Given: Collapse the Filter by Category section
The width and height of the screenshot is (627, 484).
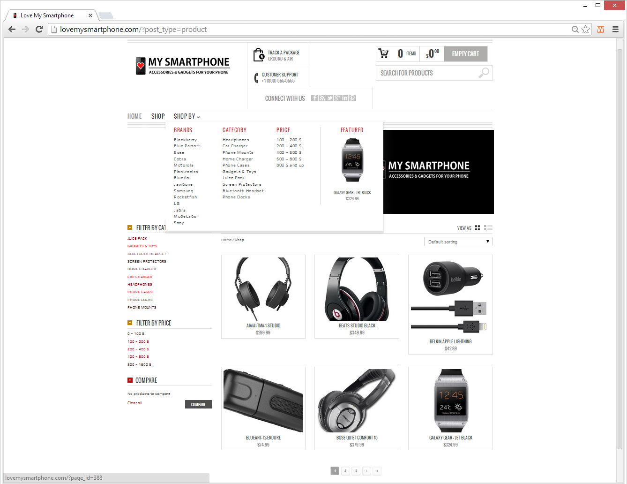Looking at the screenshot, I should (130, 227).
